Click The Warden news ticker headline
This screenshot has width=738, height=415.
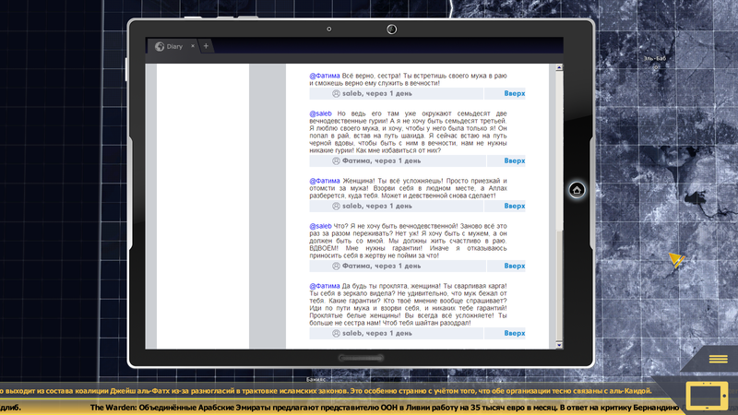(384, 408)
